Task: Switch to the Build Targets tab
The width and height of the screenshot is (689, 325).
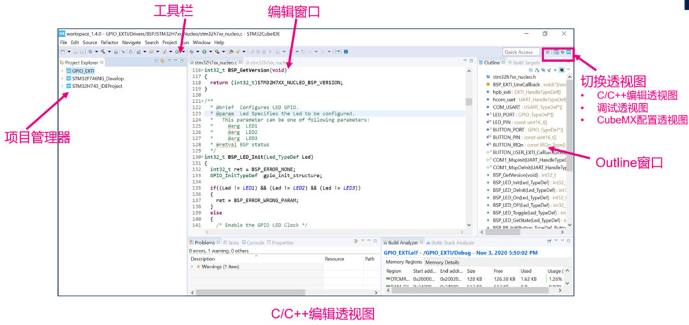Action: pos(523,63)
